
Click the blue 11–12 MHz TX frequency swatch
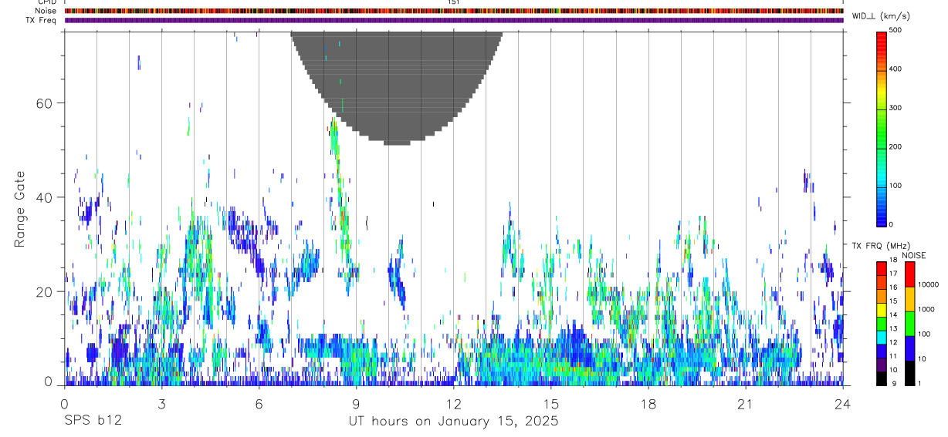click(881, 351)
